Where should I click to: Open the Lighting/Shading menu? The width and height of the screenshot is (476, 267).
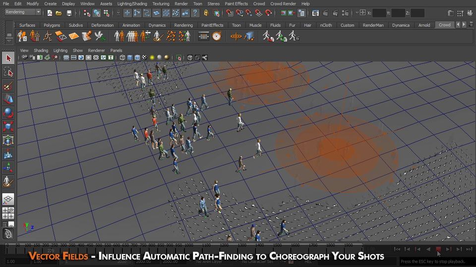132,3
